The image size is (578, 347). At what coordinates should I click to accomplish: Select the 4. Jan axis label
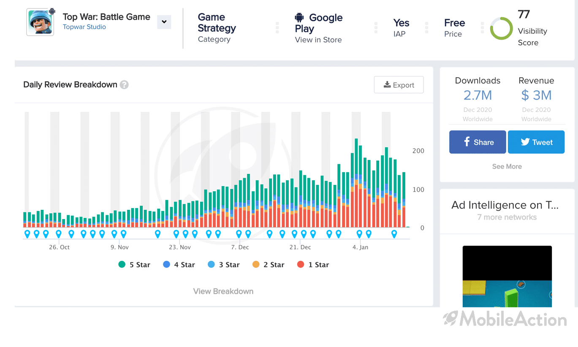361,247
